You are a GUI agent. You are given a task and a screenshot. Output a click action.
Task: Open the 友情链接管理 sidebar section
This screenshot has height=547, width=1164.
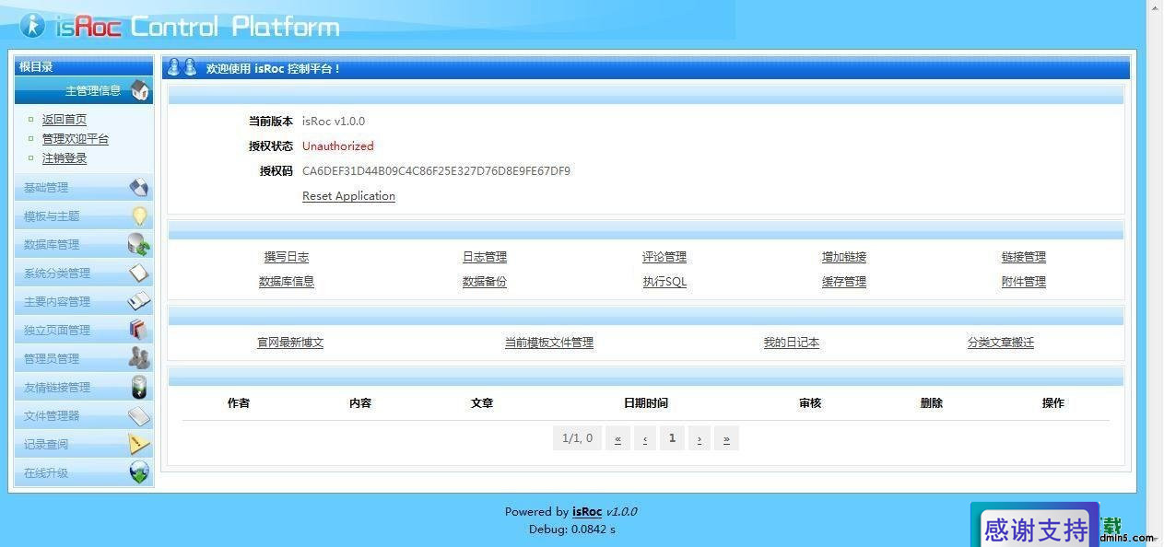click(x=84, y=388)
